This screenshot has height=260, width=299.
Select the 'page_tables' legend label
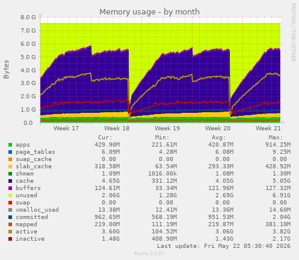coord(35,152)
